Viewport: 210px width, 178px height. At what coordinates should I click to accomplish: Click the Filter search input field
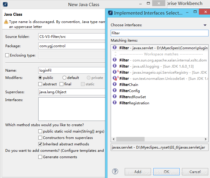pos(159,33)
